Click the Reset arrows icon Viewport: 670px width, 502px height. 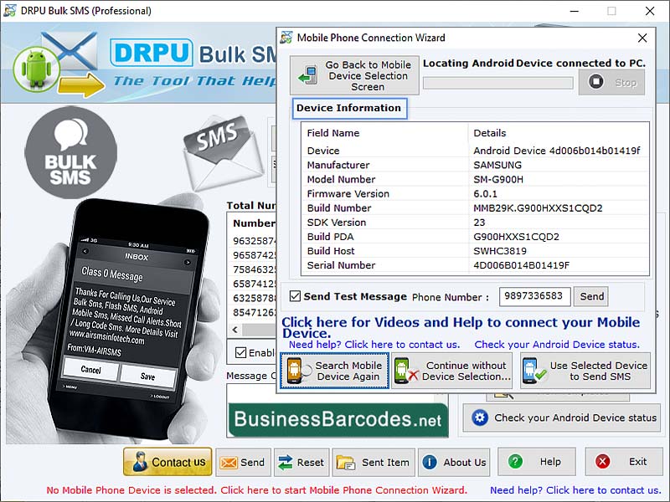pos(284,461)
